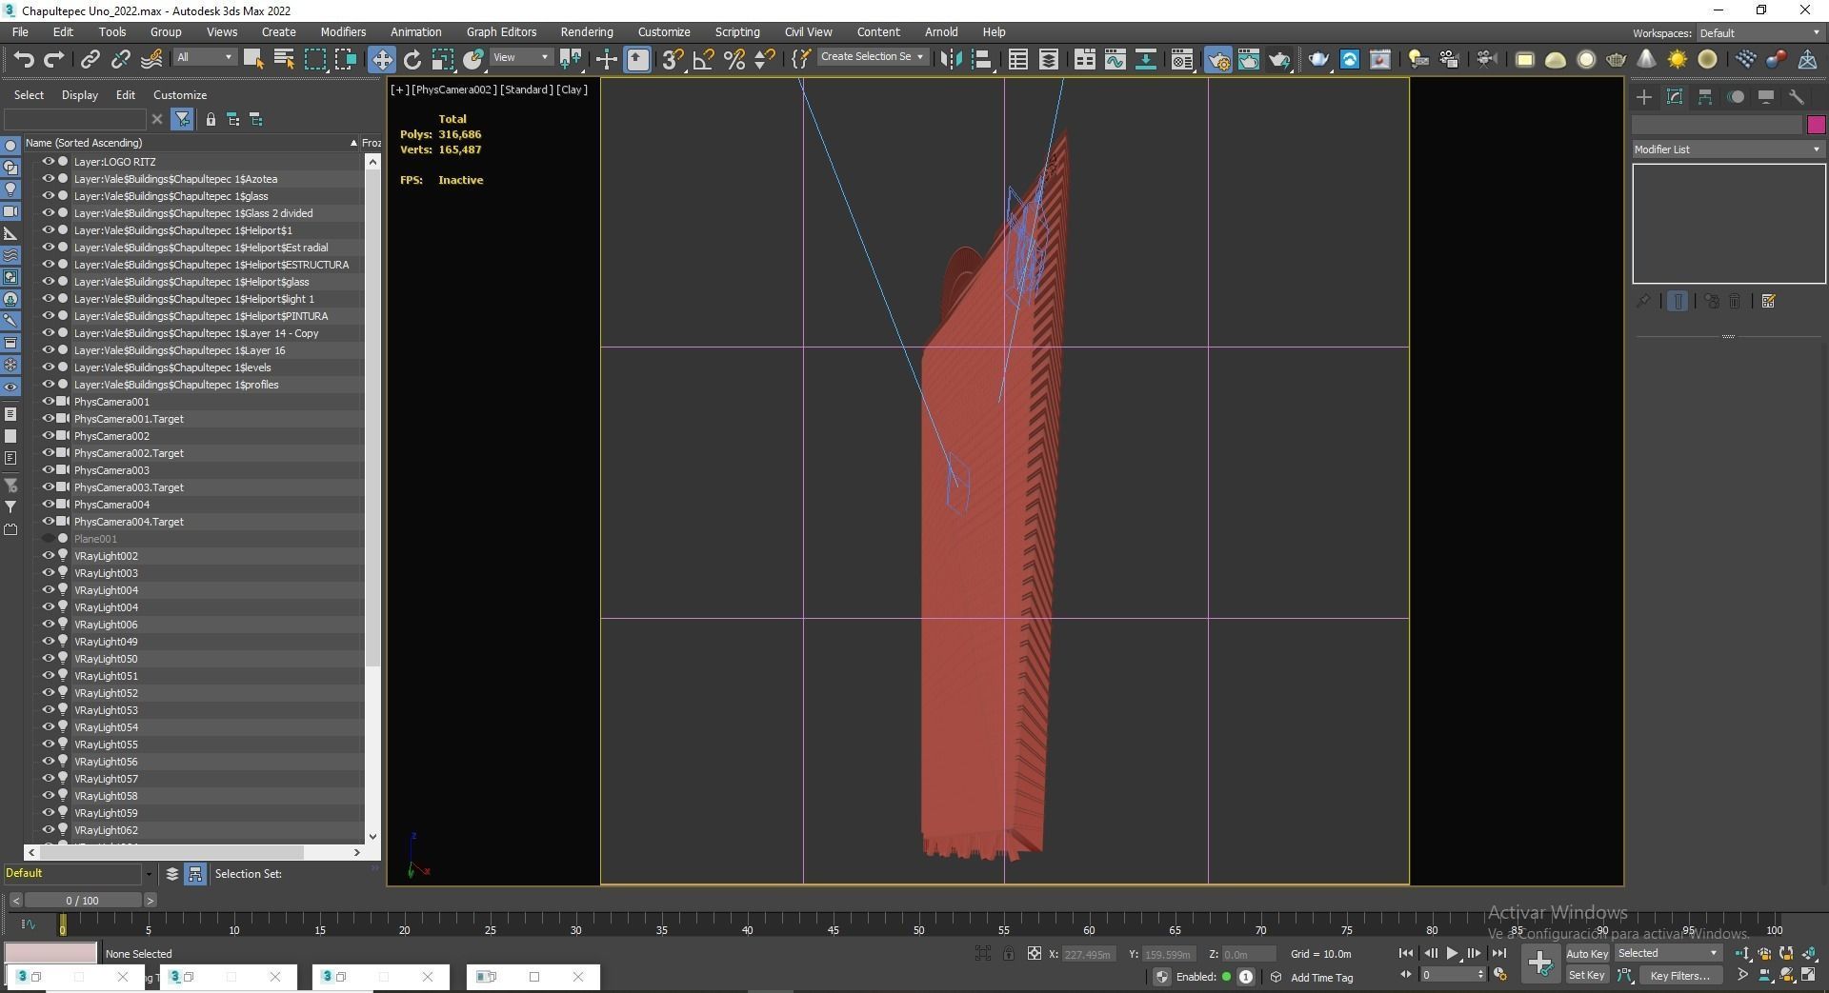This screenshot has height=993, width=1829.
Task: Hide the Layer:LOGO RITZ item
Action: click(48, 162)
